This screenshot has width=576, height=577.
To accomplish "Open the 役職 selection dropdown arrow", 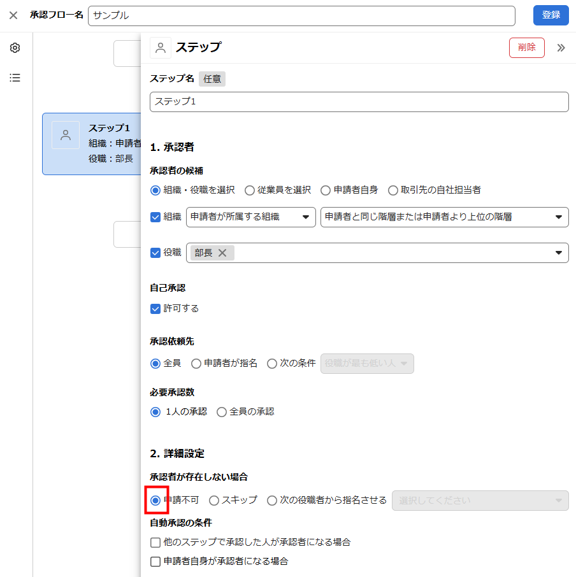I will pyautogui.click(x=558, y=253).
